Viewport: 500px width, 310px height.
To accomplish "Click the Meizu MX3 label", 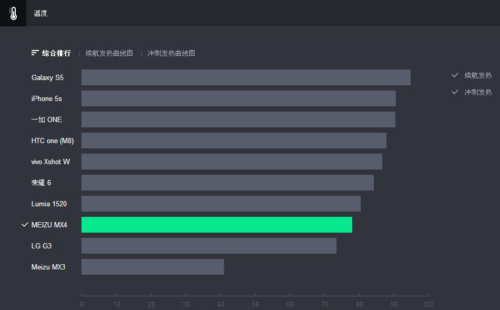I will coord(48,267).
